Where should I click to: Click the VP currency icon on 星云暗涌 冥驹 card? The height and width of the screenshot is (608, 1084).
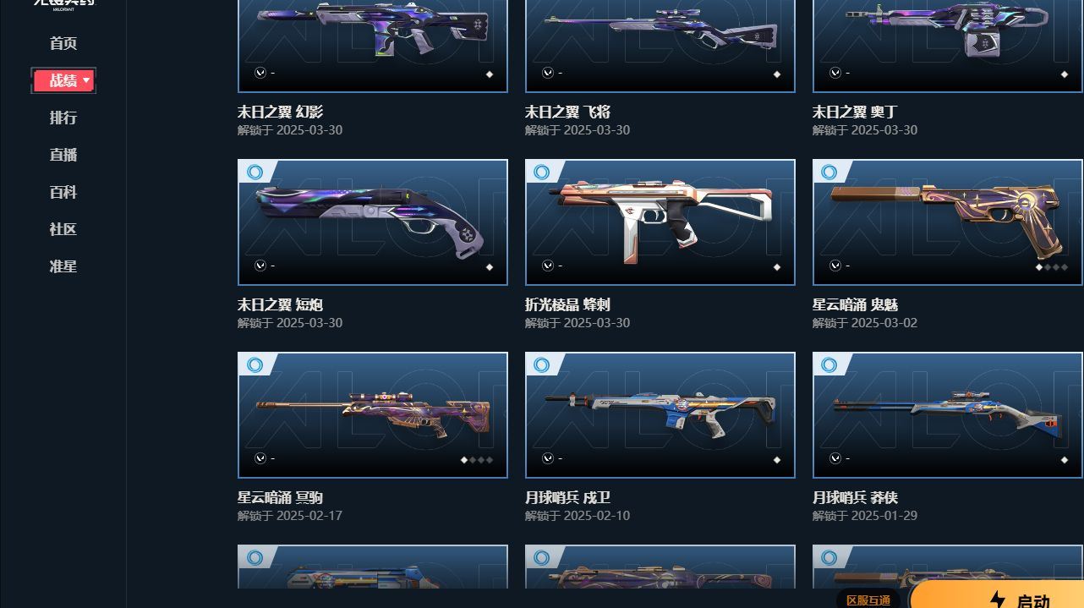tap(260, 458)
